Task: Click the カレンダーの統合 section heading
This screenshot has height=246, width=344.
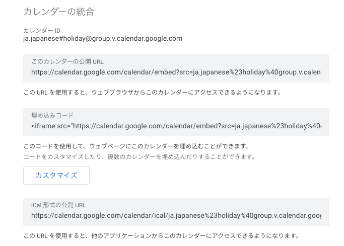Action: tap(59, 12)
